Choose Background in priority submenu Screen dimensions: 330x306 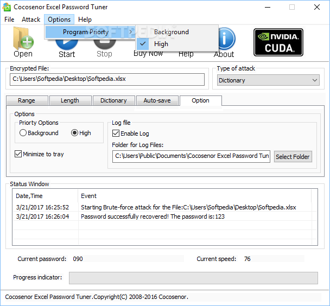pyautogui.click(x=177, y=32)
